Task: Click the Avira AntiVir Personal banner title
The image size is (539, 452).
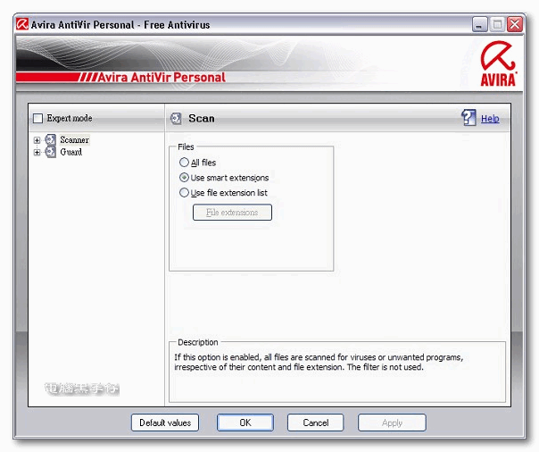Action: [162, 78]
